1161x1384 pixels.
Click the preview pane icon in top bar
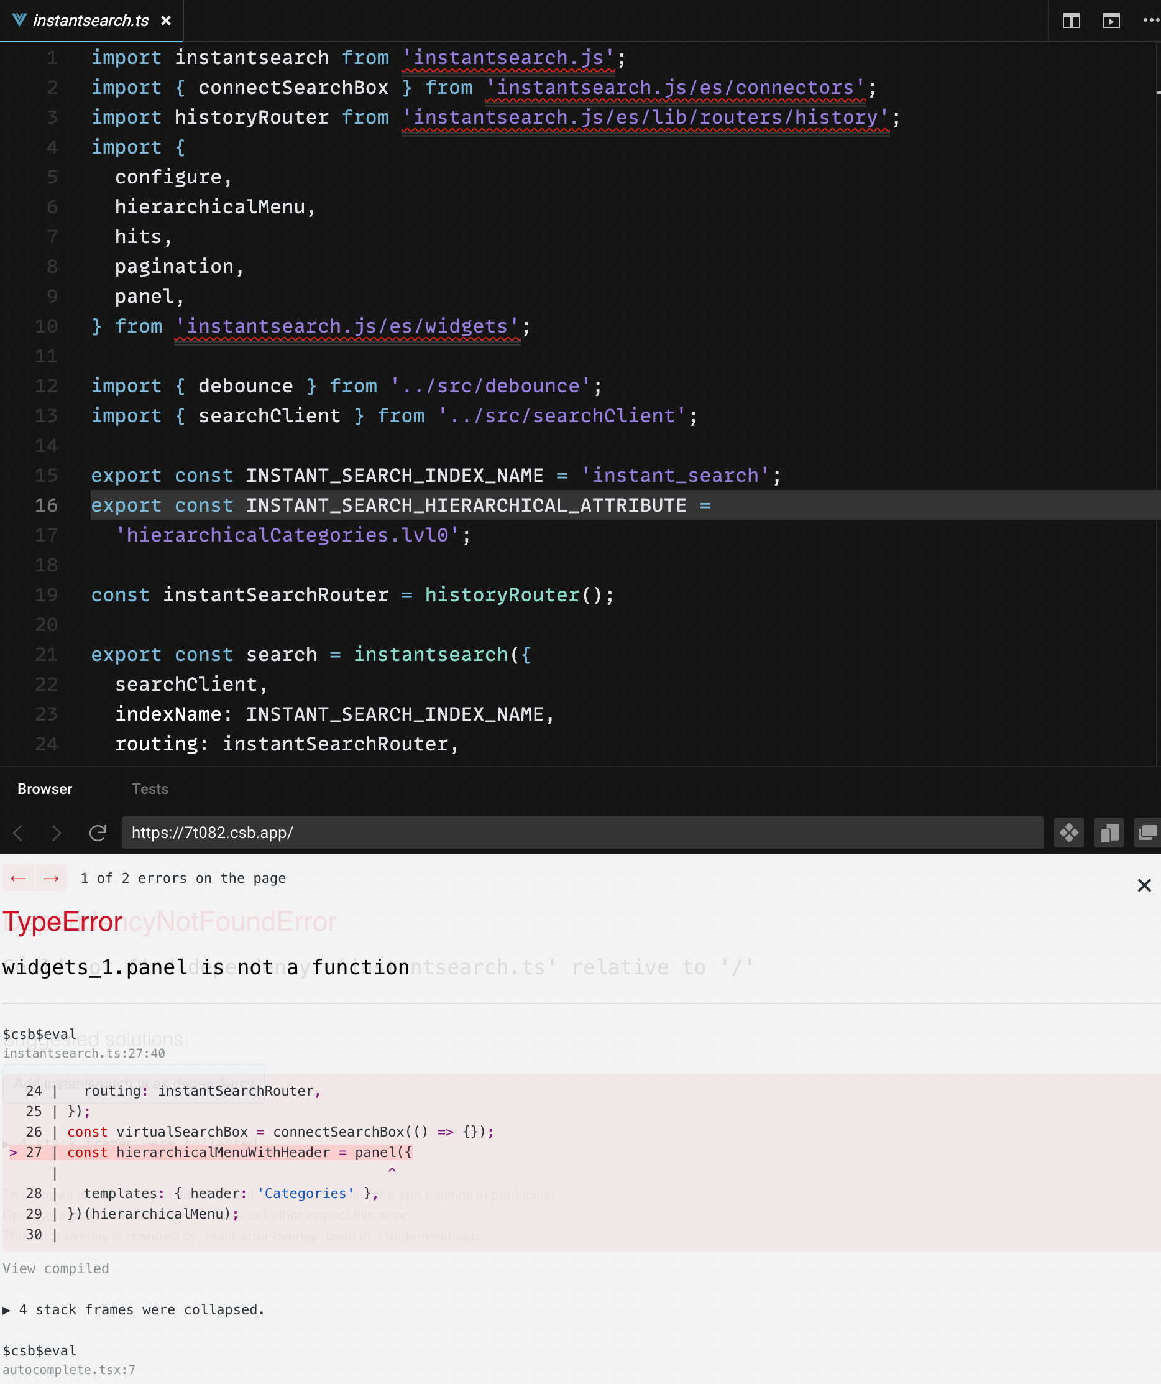(x=1111, y=21)
